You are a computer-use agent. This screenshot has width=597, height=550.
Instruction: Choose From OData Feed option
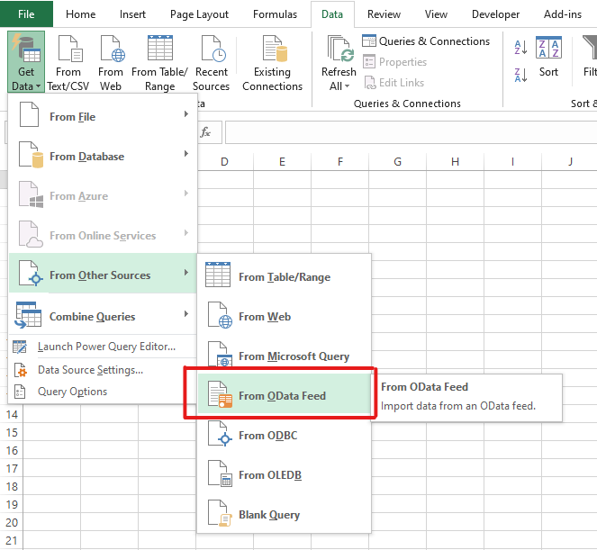(x=282, y=396)
